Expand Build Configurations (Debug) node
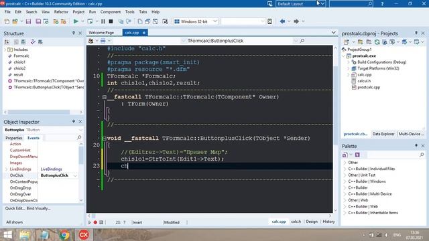Image resolution: width=429 pixels, height=241 pixels. point(349,62)
